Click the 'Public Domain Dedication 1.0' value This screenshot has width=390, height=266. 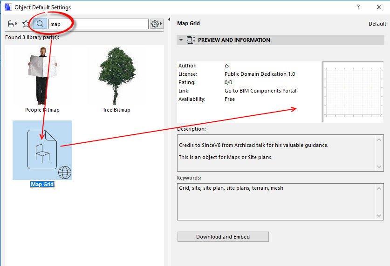click(260, 74)
